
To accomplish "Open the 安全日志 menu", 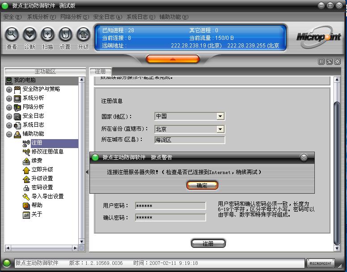I will [x=108, y=17].
